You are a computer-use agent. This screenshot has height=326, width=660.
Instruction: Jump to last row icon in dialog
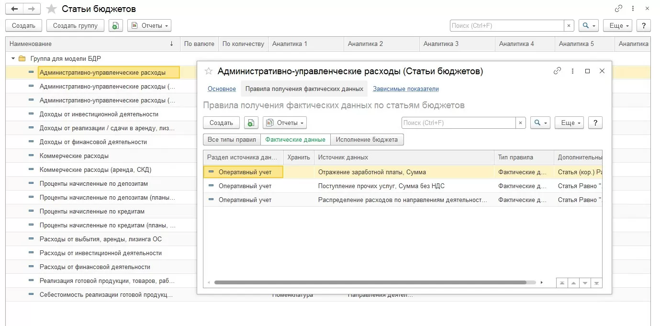tap(596, 283)
